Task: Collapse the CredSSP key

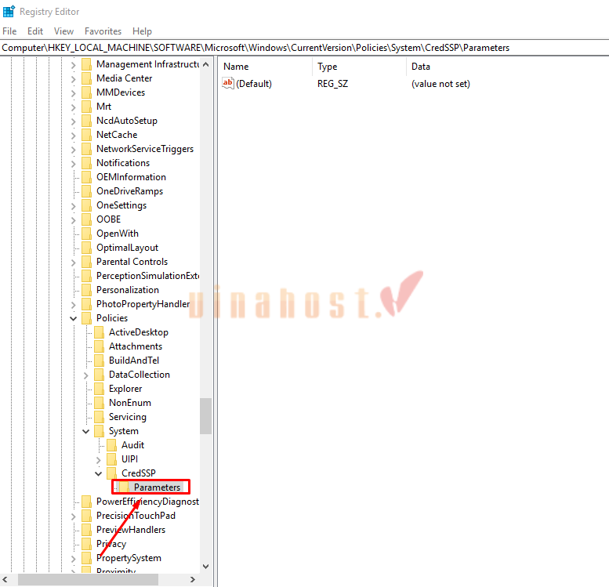Action: pos(98,474)
